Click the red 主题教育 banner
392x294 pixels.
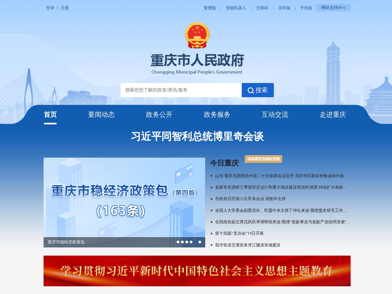coord(197,271)
